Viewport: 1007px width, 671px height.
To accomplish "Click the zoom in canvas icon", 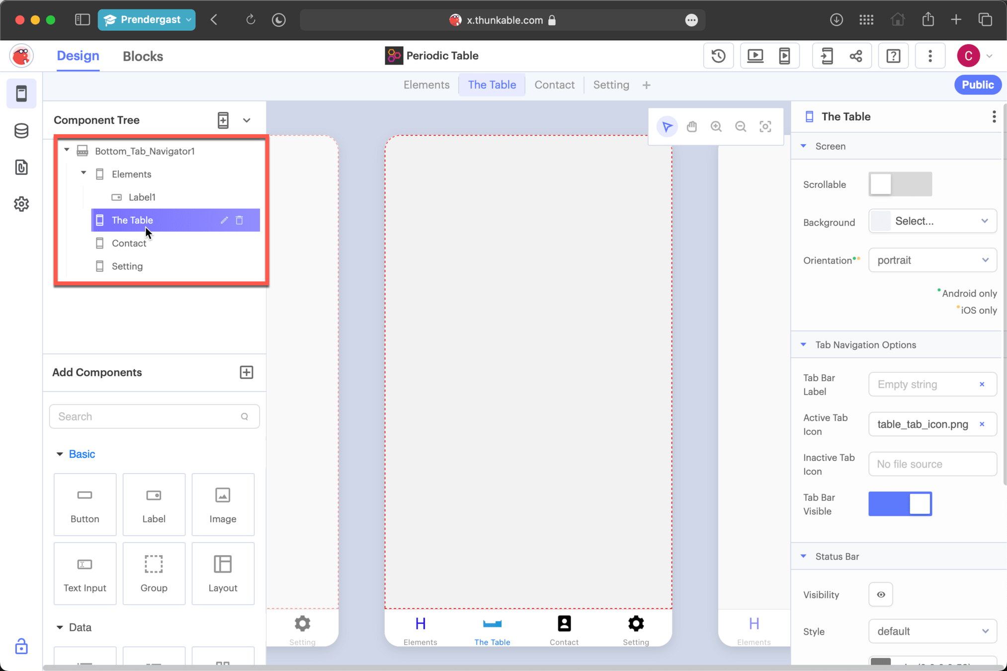I will [x=716, y=127].
